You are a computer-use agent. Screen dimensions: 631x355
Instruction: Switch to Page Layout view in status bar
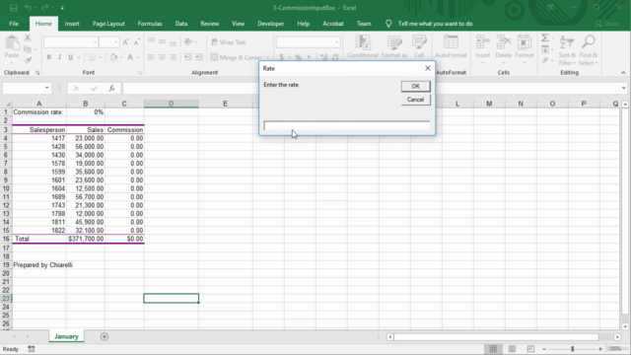coord(512,348)
